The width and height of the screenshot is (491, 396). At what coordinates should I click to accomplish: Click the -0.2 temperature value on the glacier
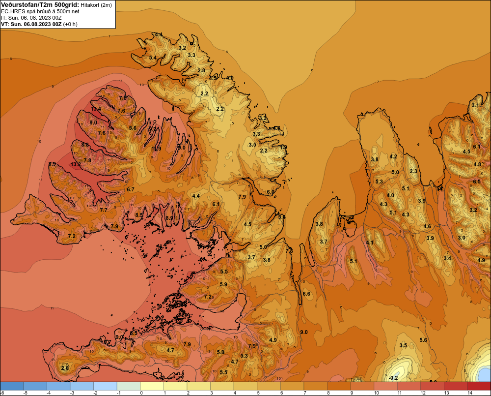pos(393,378)
